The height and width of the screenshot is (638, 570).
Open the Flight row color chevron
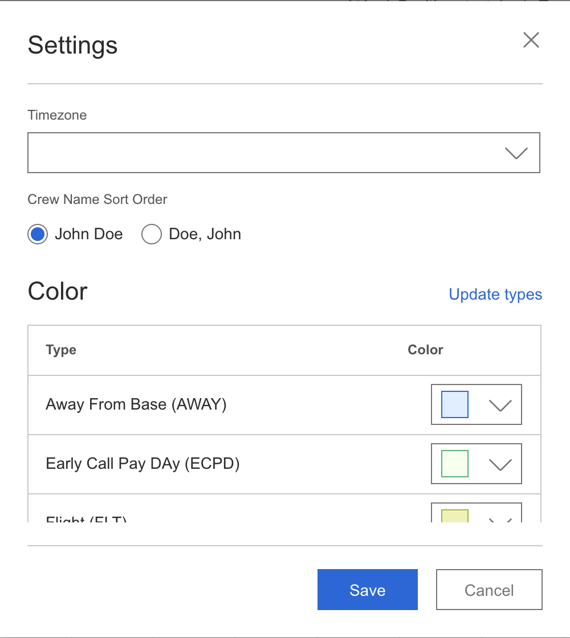click(x=500, y=518)
